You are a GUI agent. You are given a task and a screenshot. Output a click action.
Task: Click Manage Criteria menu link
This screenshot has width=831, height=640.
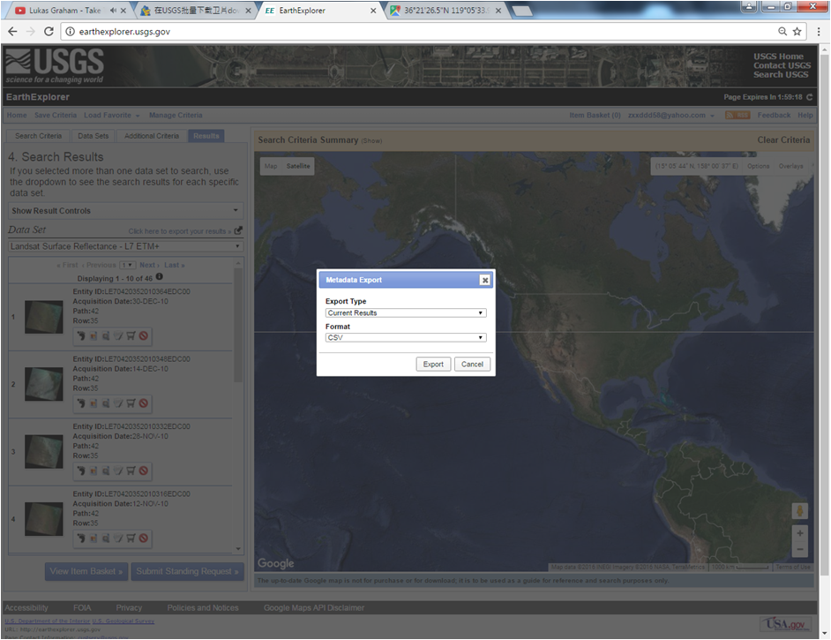(176, 115)
